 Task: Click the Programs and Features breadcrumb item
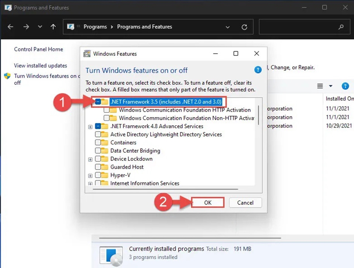[x=145, y=27]
